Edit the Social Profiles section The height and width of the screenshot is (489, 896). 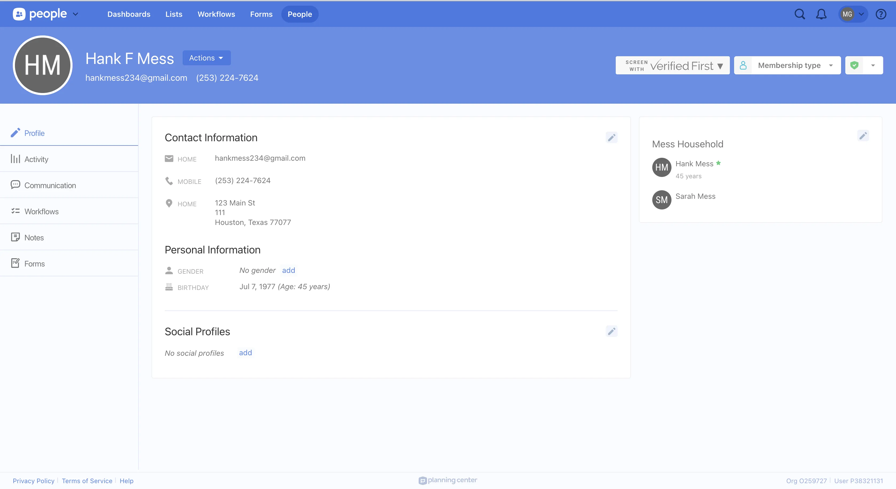pyautogui.click(x=611, y=331)
